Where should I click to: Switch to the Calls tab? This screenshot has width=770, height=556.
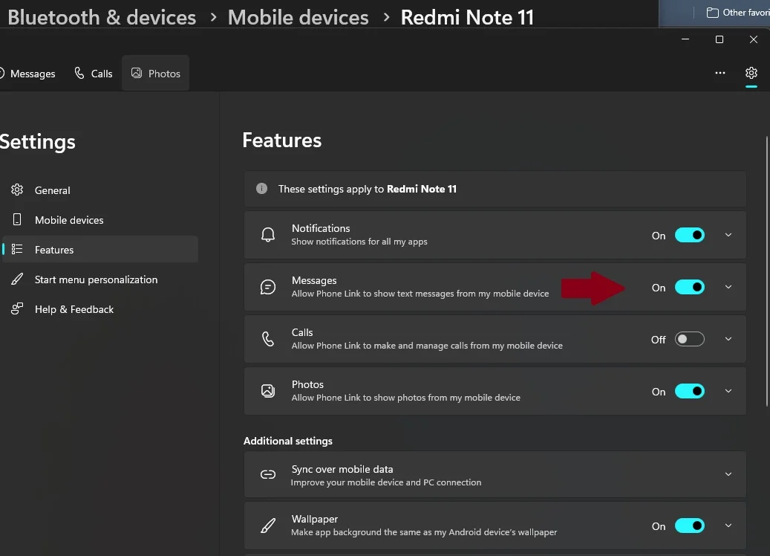(94, 74)
